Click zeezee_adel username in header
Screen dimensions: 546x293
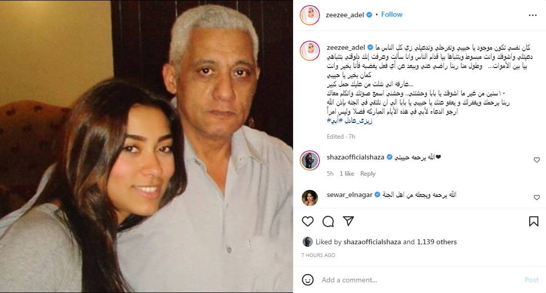coord(345,15)
